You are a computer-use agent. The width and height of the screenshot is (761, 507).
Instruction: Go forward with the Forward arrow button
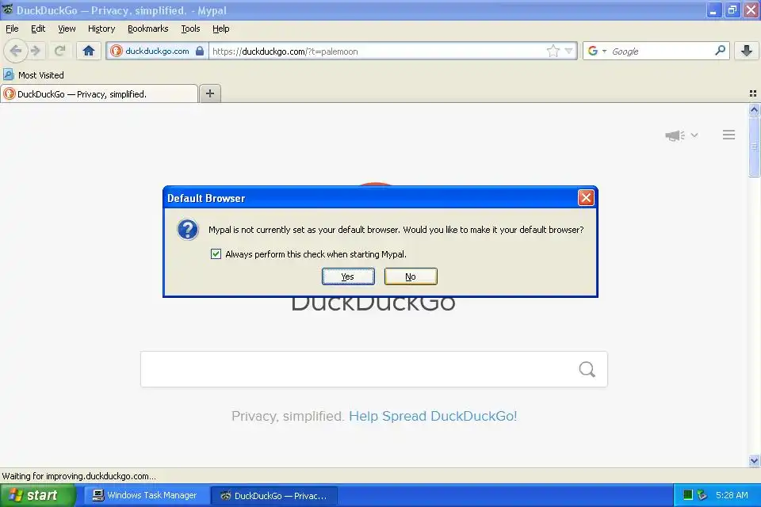36,51
